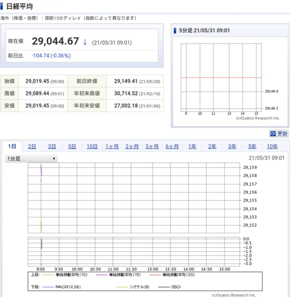Click the 単純移動平均(20) legend entry
The image size is (291, 297).
click(x=172, y=275)
